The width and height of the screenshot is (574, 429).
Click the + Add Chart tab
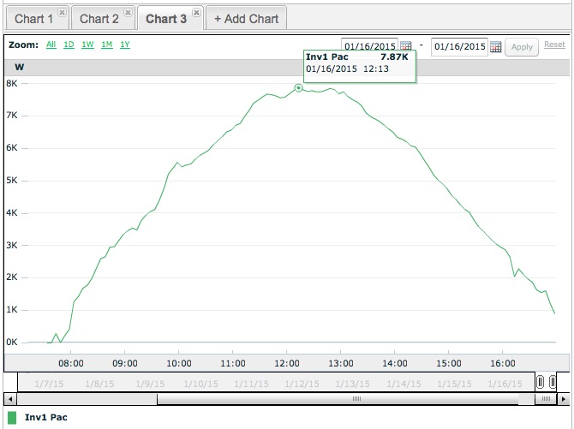[x=246, y=18]
